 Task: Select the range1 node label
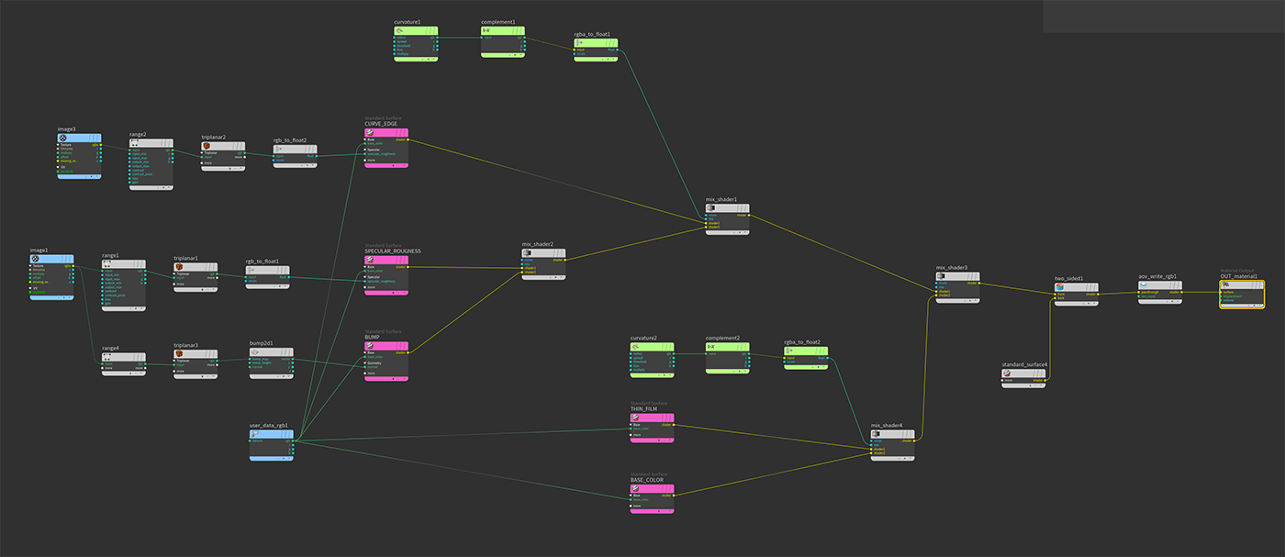pos(110,255)
